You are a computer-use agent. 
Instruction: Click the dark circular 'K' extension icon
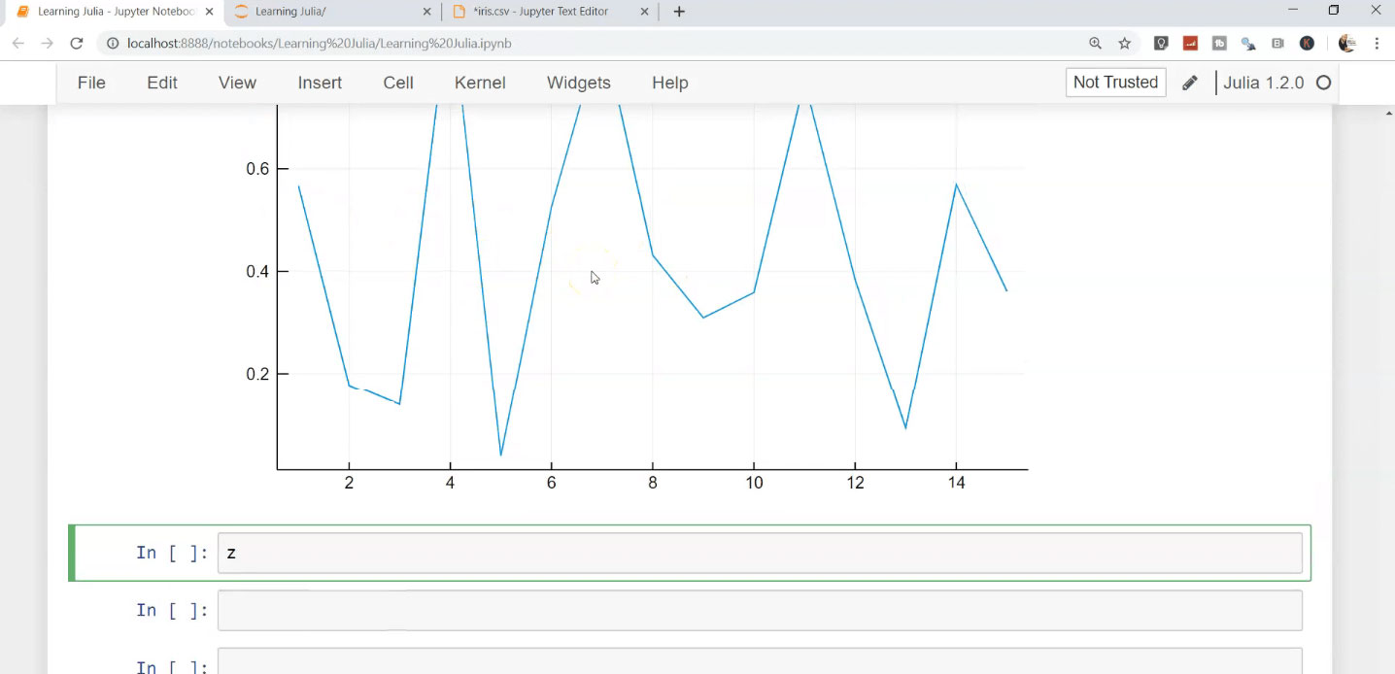point(1307,44)
